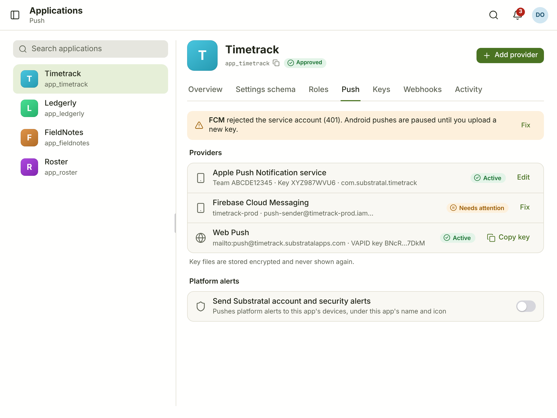The width and height of the screenshot is (557, 418).
Task: Select the FieldNotes F icon
Action: 29,138
